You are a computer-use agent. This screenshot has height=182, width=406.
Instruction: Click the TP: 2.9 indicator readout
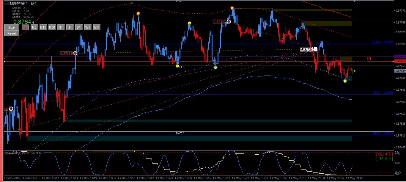click(x=384, y=159)
